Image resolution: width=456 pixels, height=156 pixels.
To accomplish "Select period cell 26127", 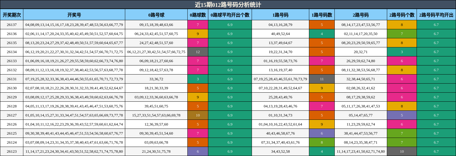I will [12, 115].
